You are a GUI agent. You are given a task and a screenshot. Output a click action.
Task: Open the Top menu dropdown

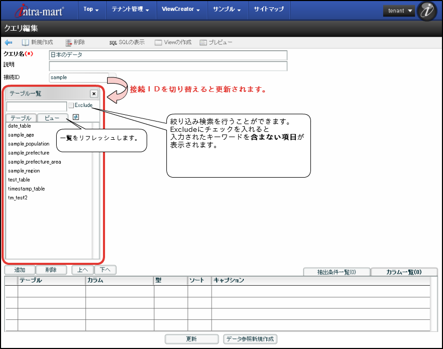coord(91,9)
